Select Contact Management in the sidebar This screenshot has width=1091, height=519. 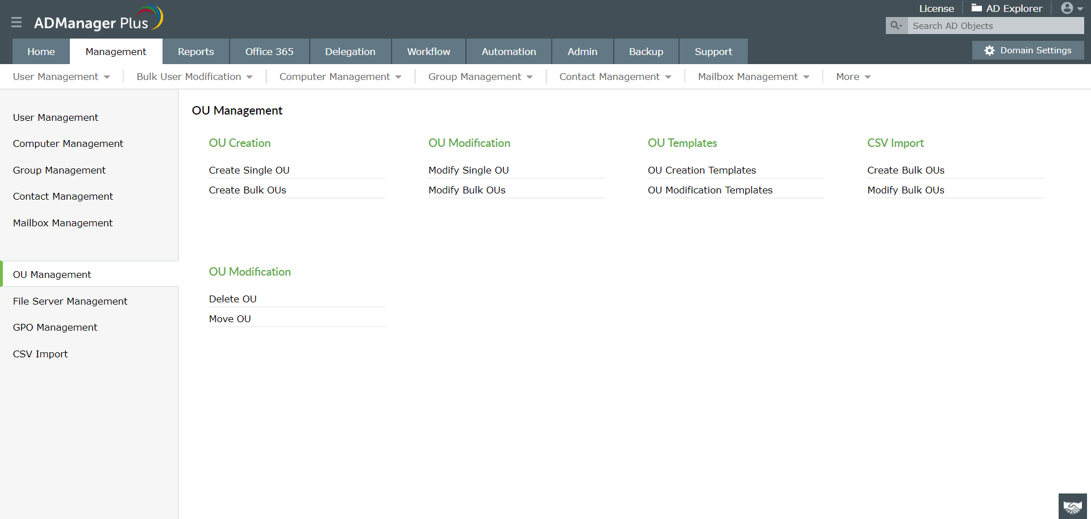63,196
